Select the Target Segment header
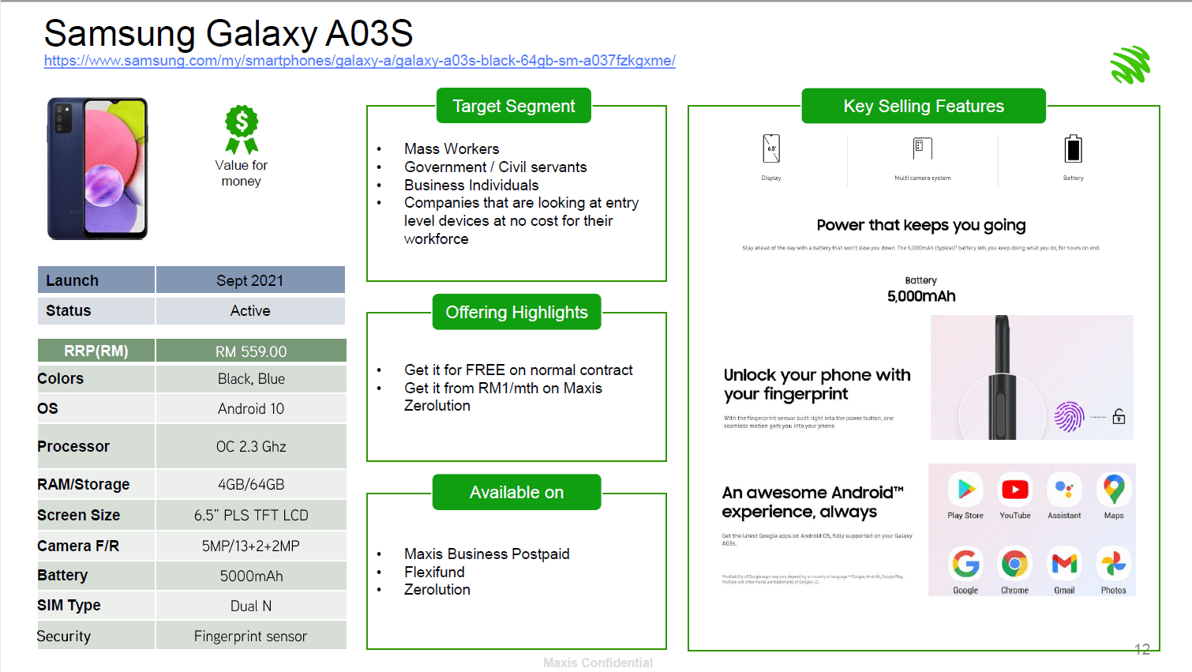The height and width of the screenshot is (672, 1192). pos(514,106)
